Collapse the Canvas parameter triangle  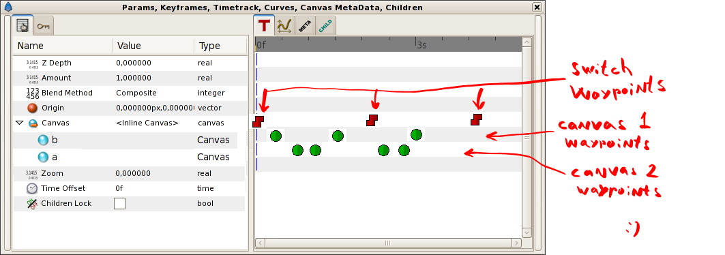click(19, 123)
